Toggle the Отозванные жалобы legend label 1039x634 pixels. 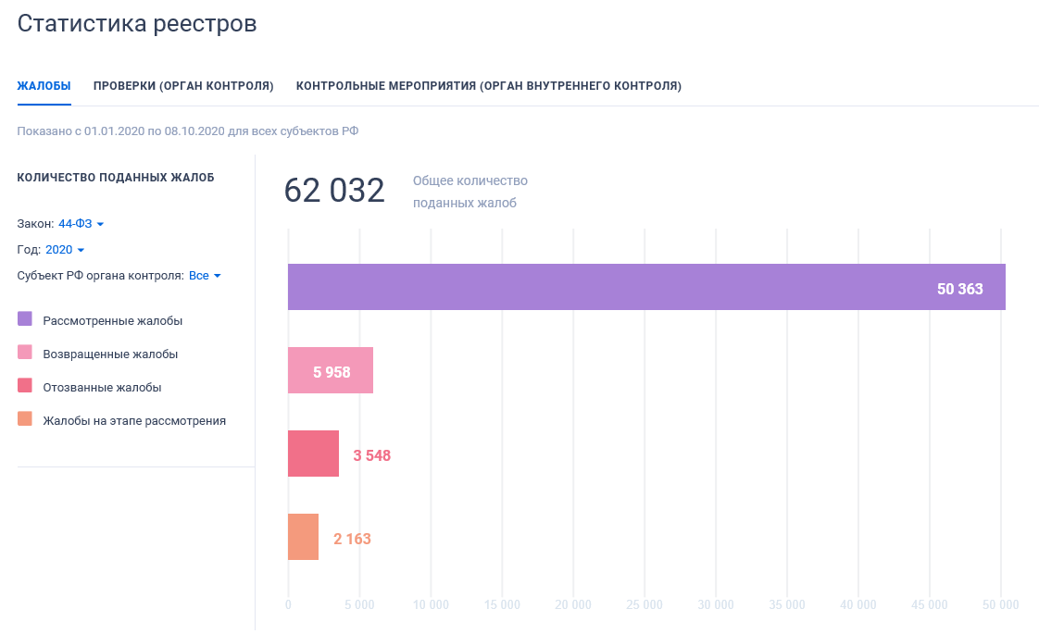pyautogui.click(x=102, y=388)
